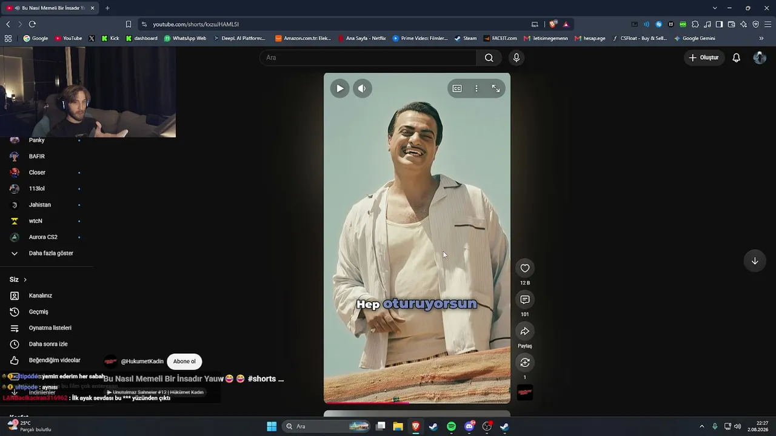Open the CSFloat bookmark
Viewport: 776px width, 436px height.
point(640,38)
